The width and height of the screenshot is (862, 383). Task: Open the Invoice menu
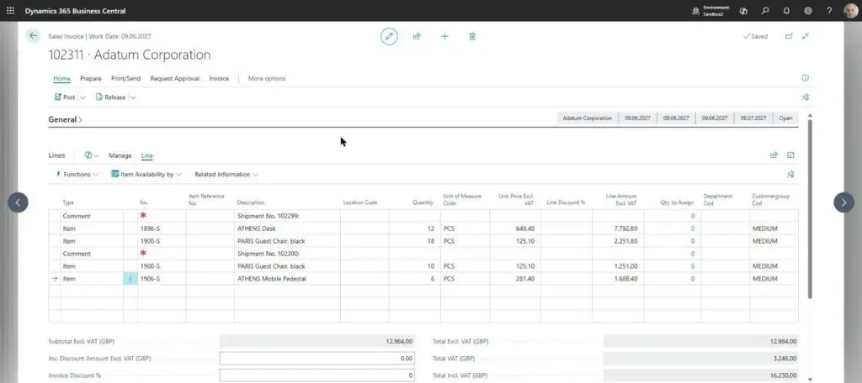[219, 78]
